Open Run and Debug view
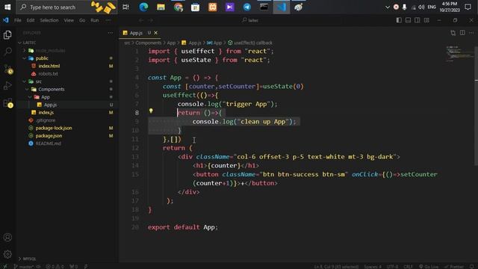 7,86
